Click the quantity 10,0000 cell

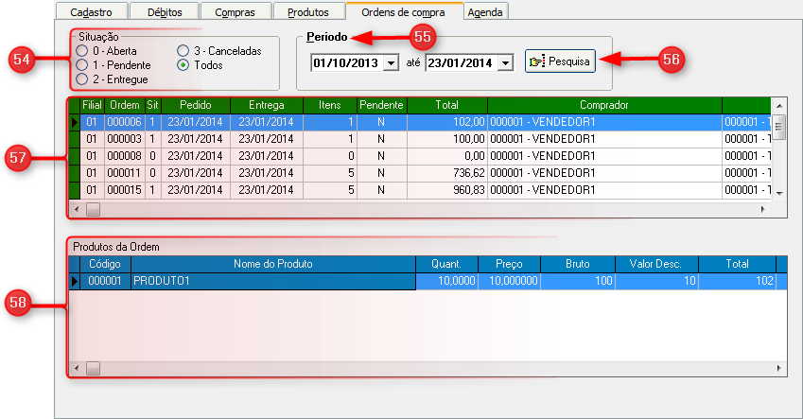tap(446, 281)
